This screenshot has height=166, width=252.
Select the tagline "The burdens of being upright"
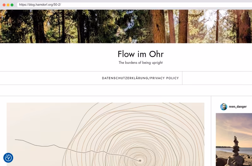pyautogui.click(x=140, y=63)
